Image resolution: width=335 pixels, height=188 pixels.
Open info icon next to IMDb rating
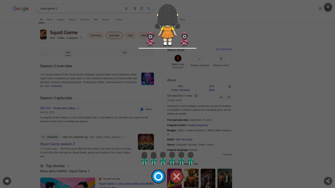[229, 86]
